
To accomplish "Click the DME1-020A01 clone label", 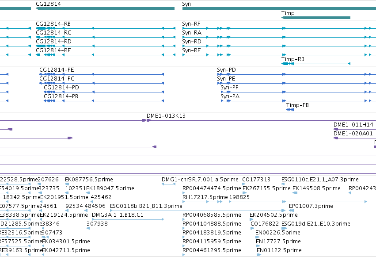I will (x=353, y=134).
